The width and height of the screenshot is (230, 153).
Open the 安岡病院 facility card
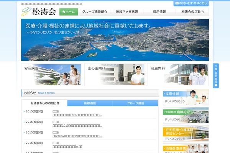pos(51,75)
